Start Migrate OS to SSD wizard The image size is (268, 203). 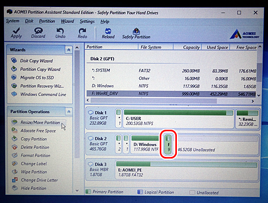(x=37, y=78)
